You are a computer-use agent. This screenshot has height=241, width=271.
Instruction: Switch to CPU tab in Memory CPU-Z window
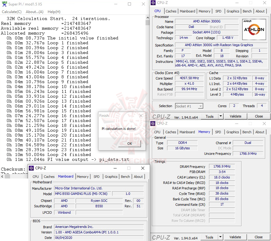pyautogui.click(x=157, y=132)
